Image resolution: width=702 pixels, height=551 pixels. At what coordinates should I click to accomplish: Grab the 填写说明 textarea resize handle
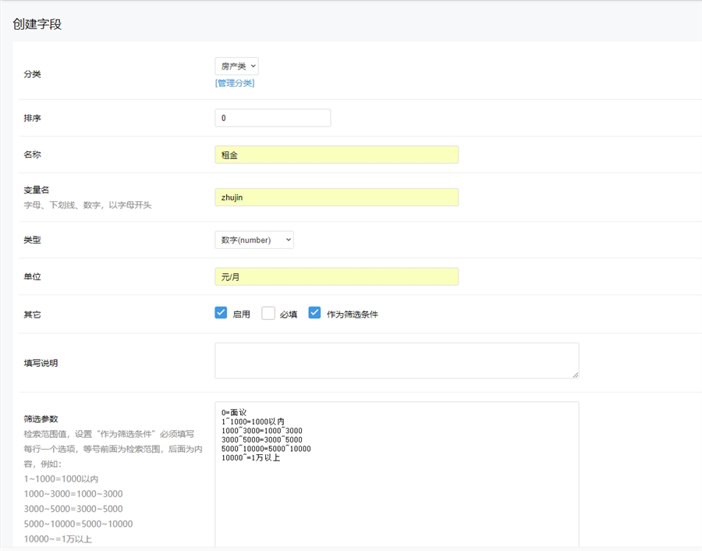click(x=575, y=375)
